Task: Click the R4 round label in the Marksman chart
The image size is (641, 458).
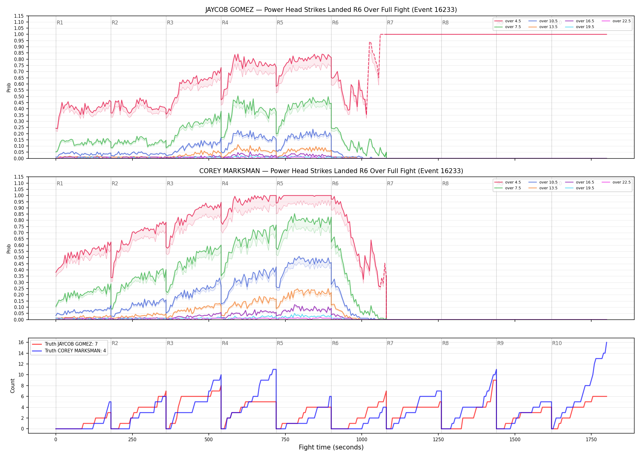Action: (225, 184)
